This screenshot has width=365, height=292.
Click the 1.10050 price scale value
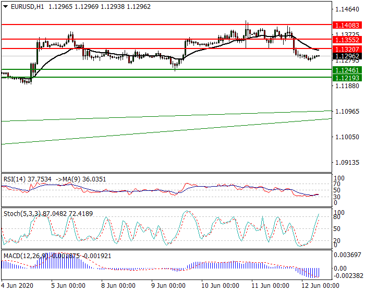pos(347,137)
